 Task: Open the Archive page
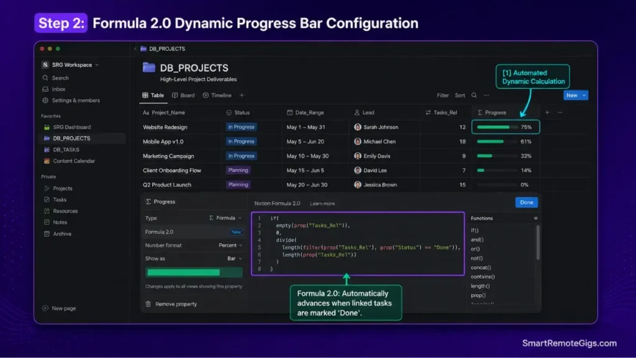coord(61,234)
